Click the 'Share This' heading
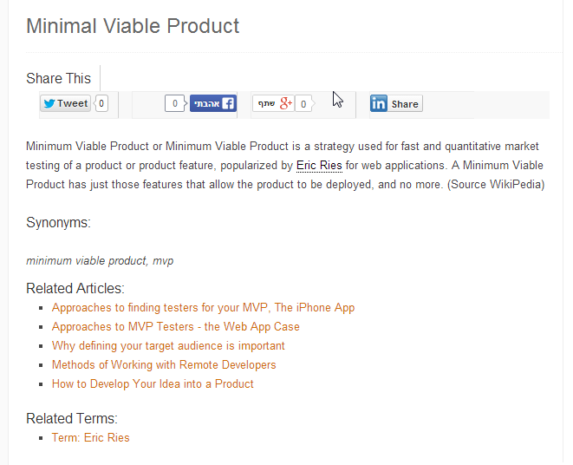This screenshot has width=573, height=465. 58,78
